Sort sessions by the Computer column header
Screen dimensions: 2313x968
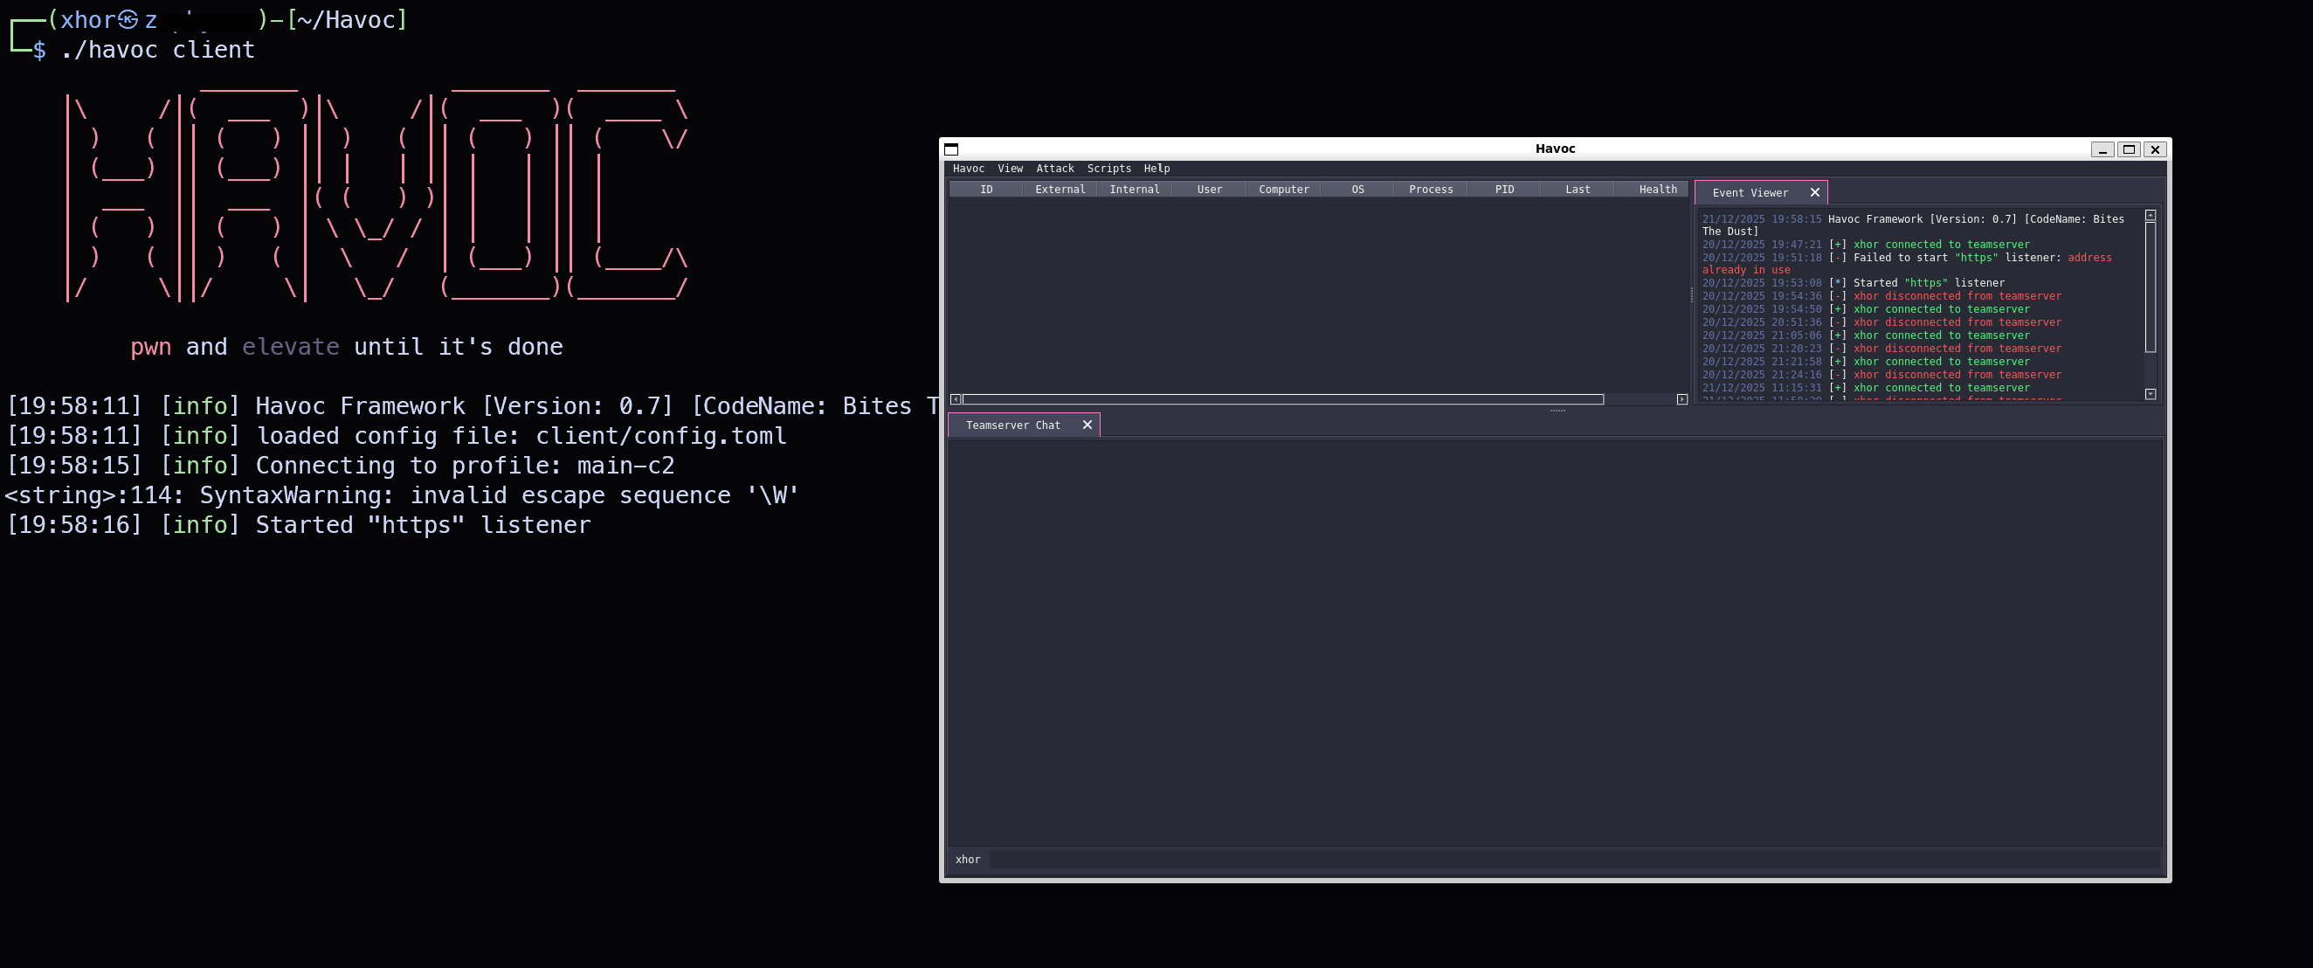coord(1283,190)
